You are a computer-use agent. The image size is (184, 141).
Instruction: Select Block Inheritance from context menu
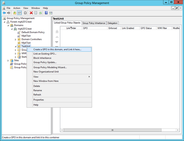point(59,58)
